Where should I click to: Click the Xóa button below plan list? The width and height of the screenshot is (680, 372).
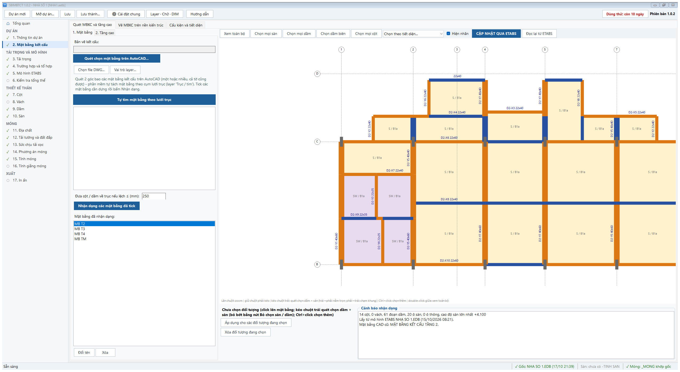[105, 352]
